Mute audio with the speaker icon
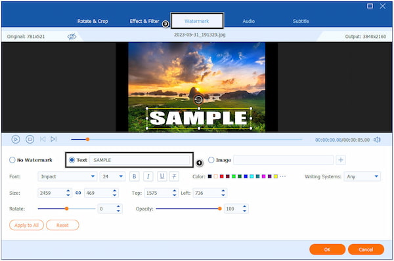 tap(377, 140)
